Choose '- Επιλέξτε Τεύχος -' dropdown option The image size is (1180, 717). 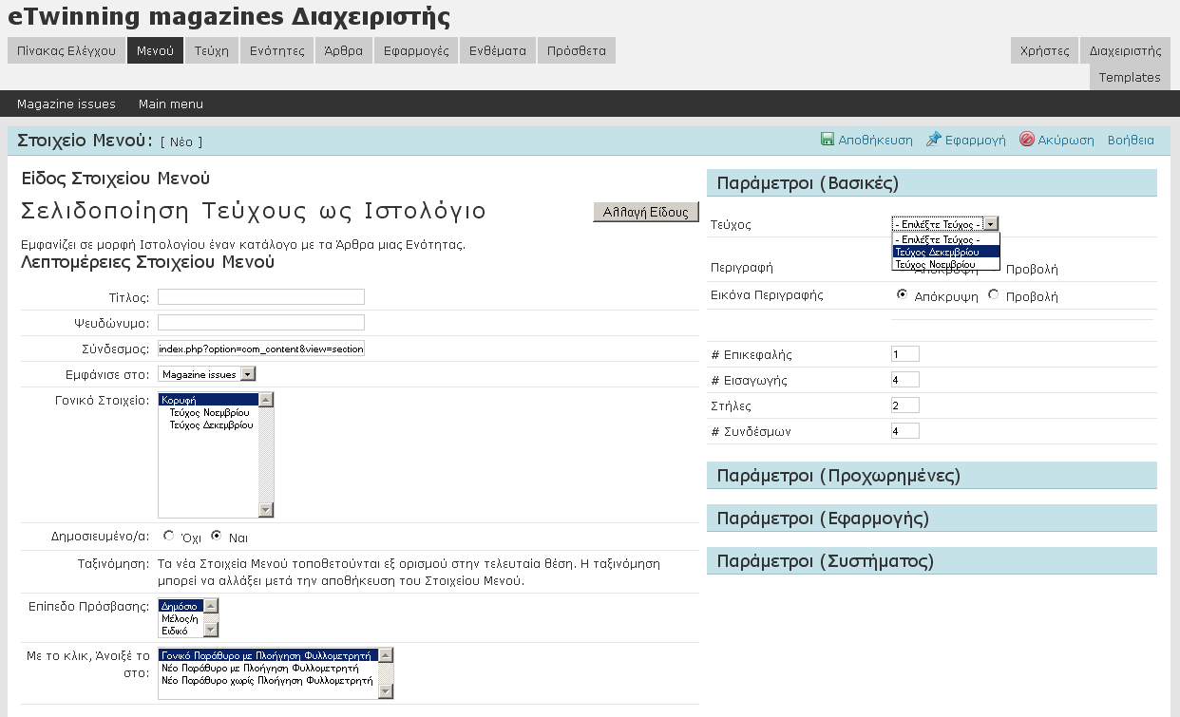tap(945, 239)
